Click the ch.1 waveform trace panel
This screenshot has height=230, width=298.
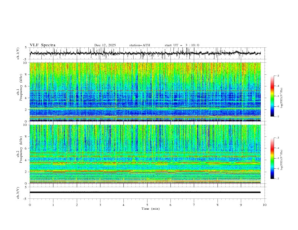point(147,53)
